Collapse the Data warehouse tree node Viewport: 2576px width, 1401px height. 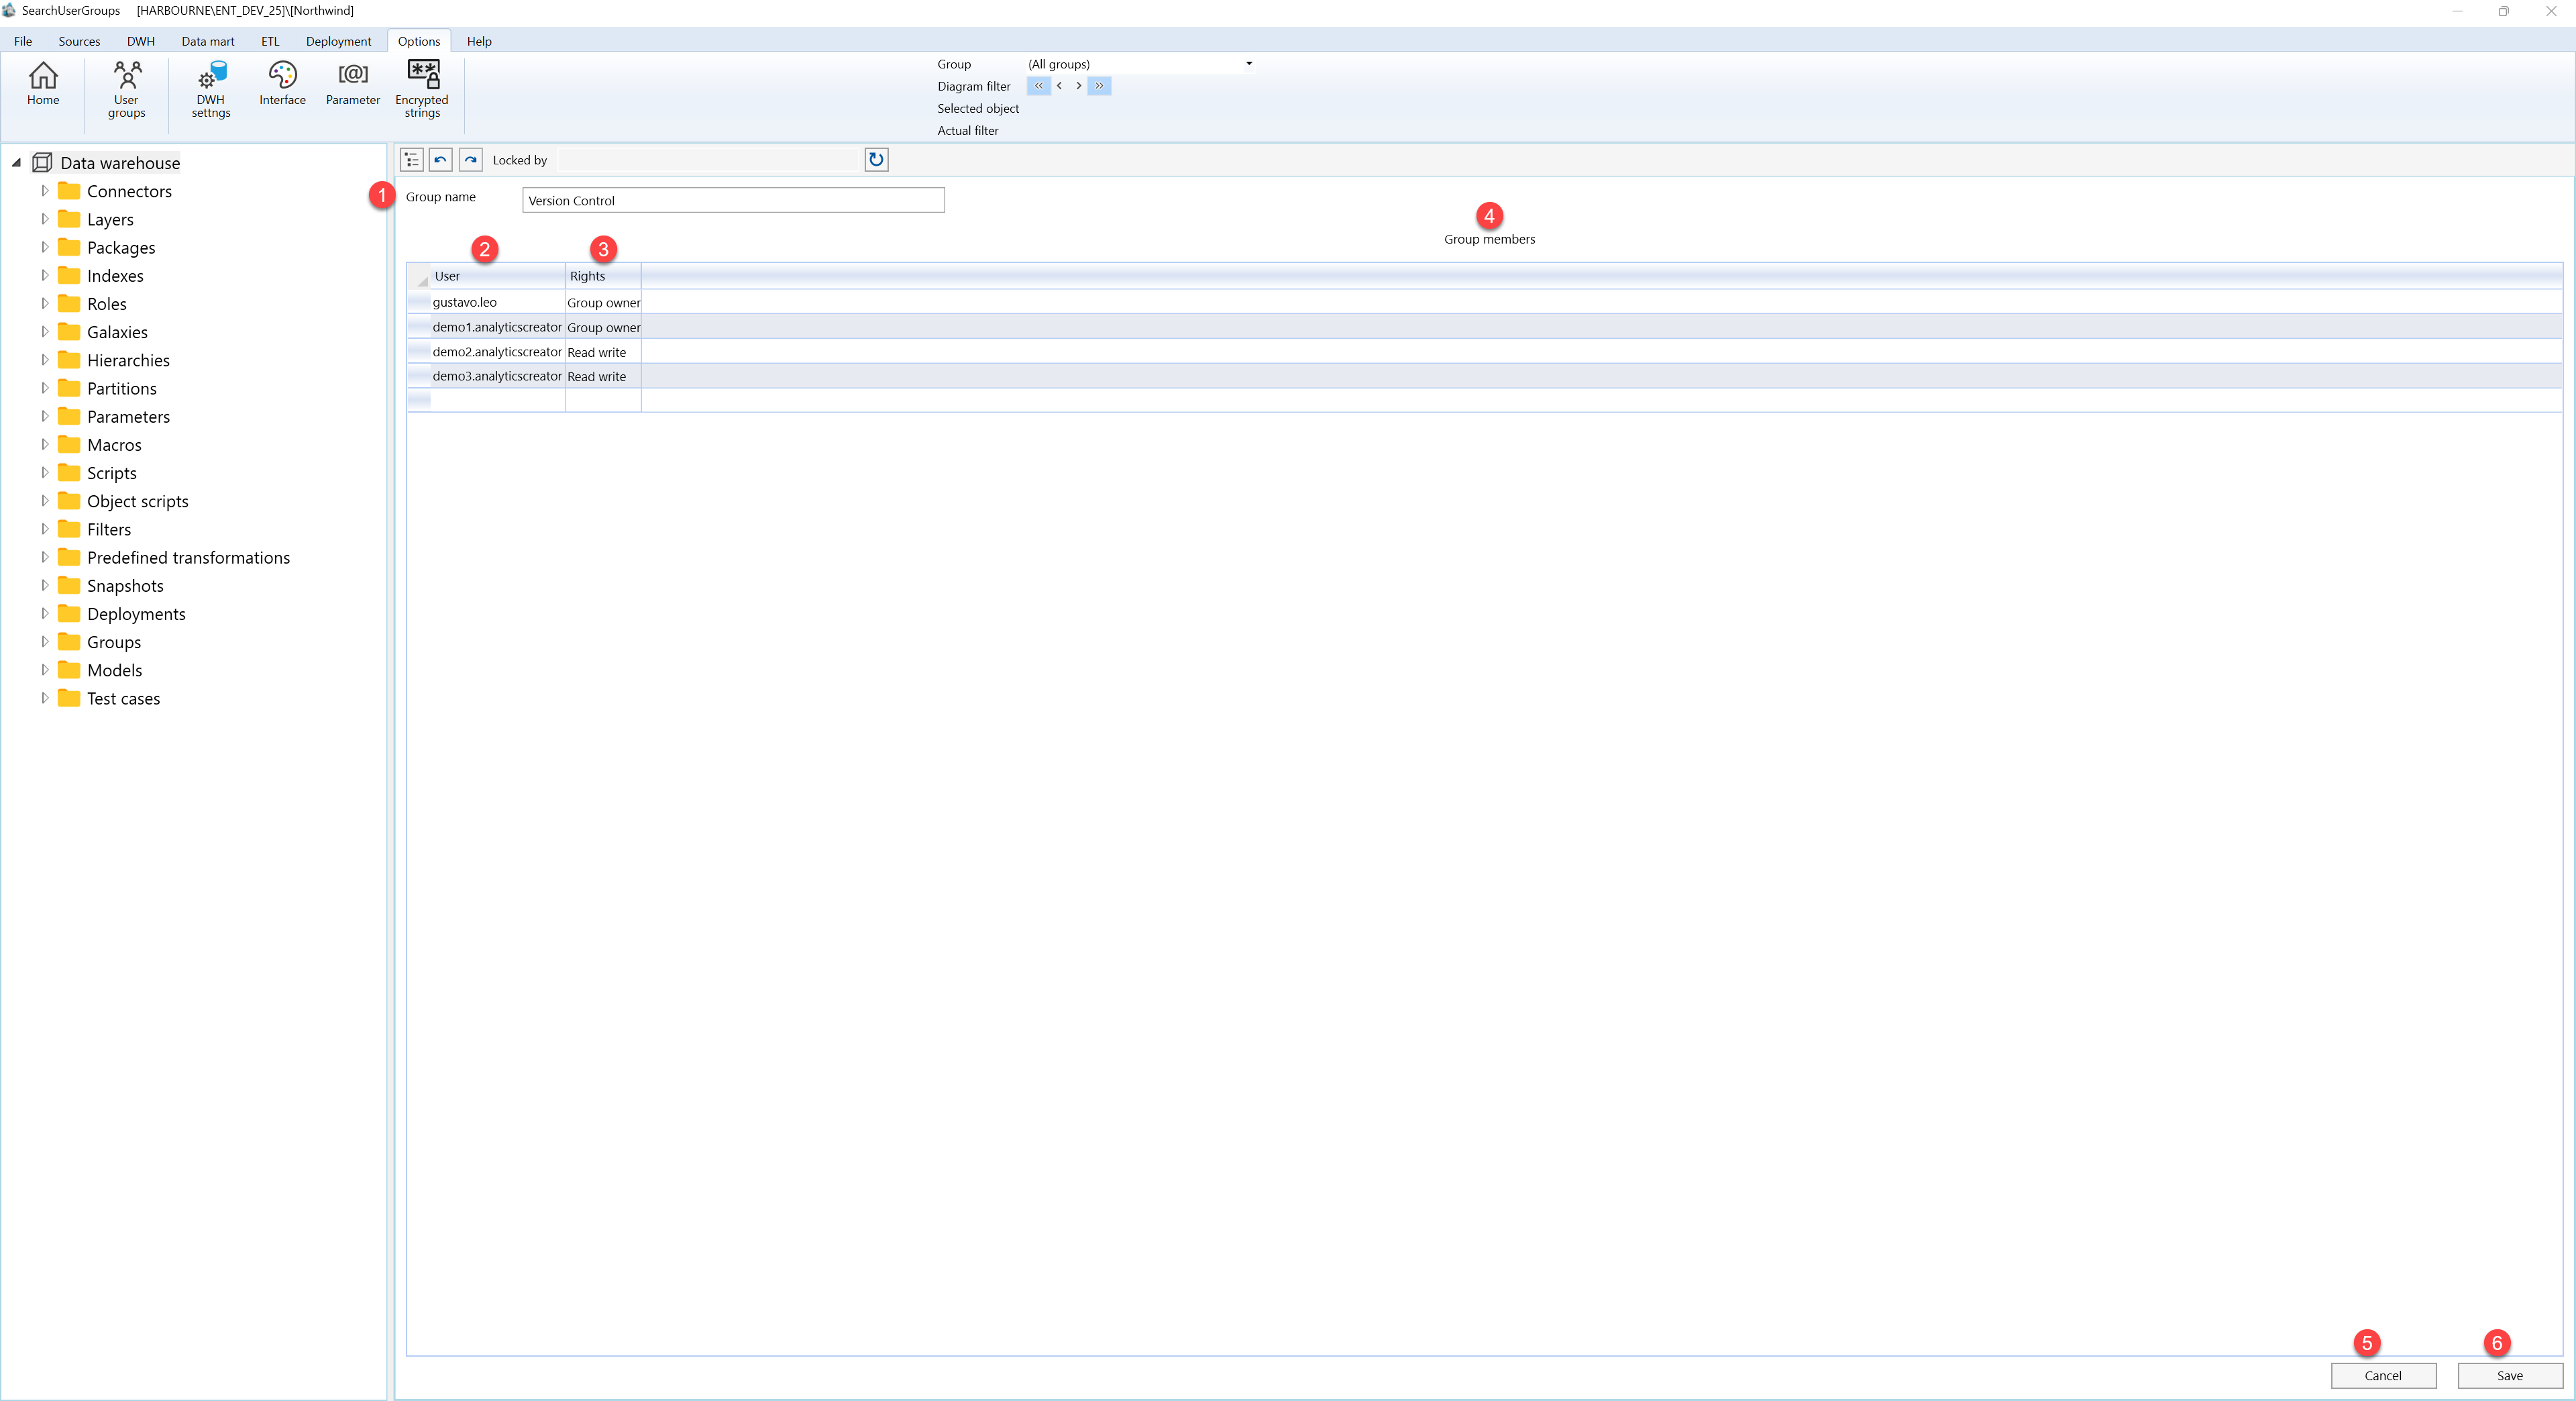pyautogui.click(x=16, y=163)
